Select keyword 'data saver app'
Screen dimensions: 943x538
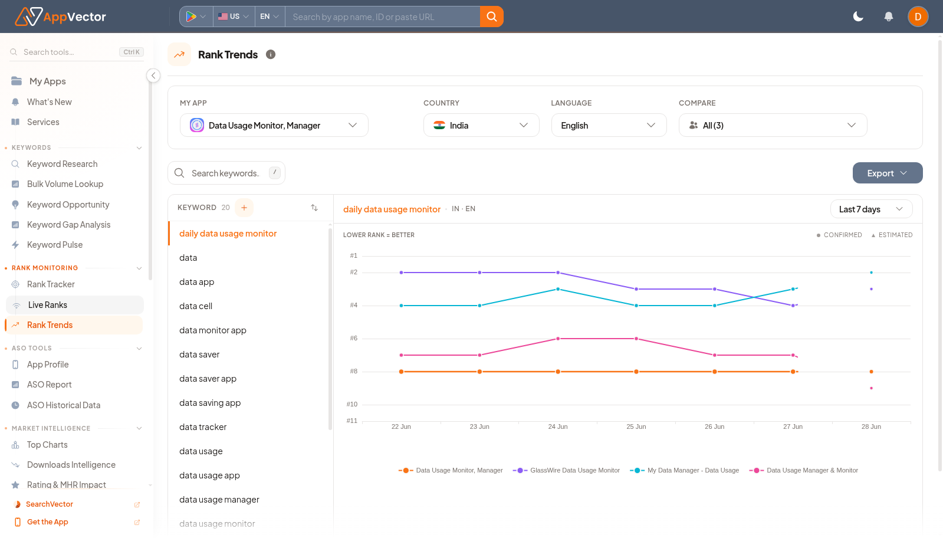click(x=248, y=379)
